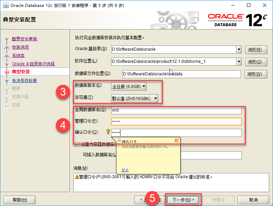
Task: Collapse the tooltip with its minus icon
Action: click(119, 140)
